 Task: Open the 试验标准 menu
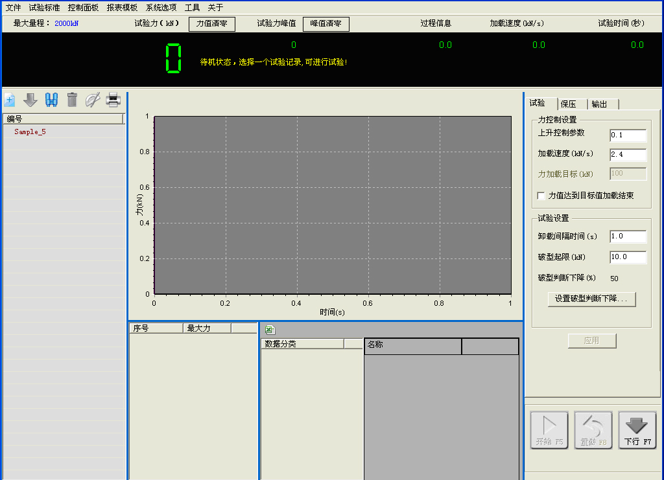[44, 8]
